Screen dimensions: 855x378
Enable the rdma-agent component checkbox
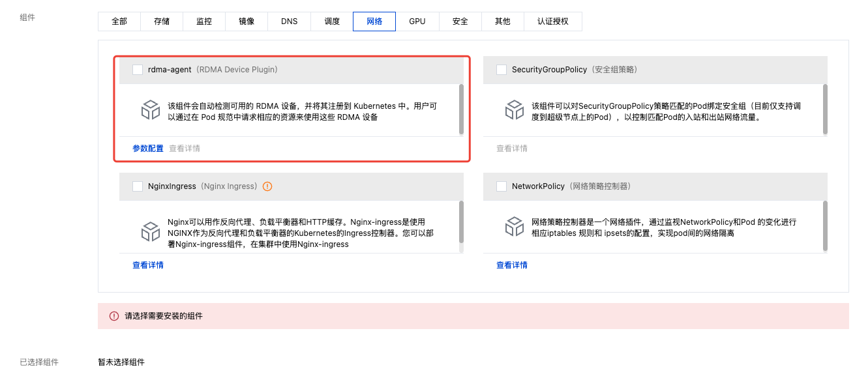coord(138,70)
